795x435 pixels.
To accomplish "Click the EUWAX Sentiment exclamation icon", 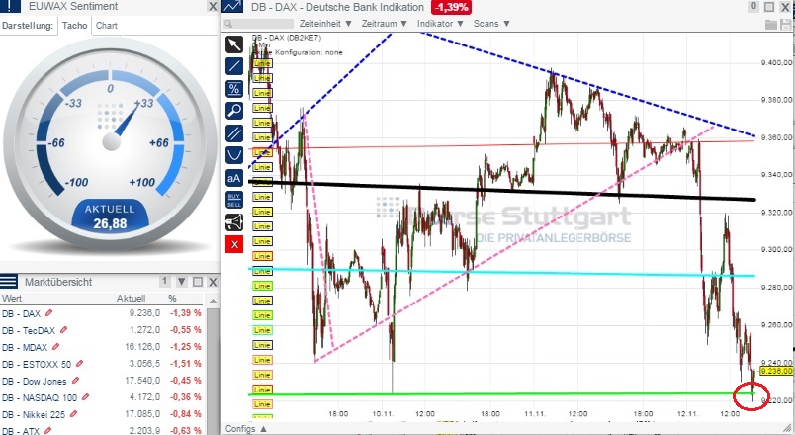I will pos(11,6).
